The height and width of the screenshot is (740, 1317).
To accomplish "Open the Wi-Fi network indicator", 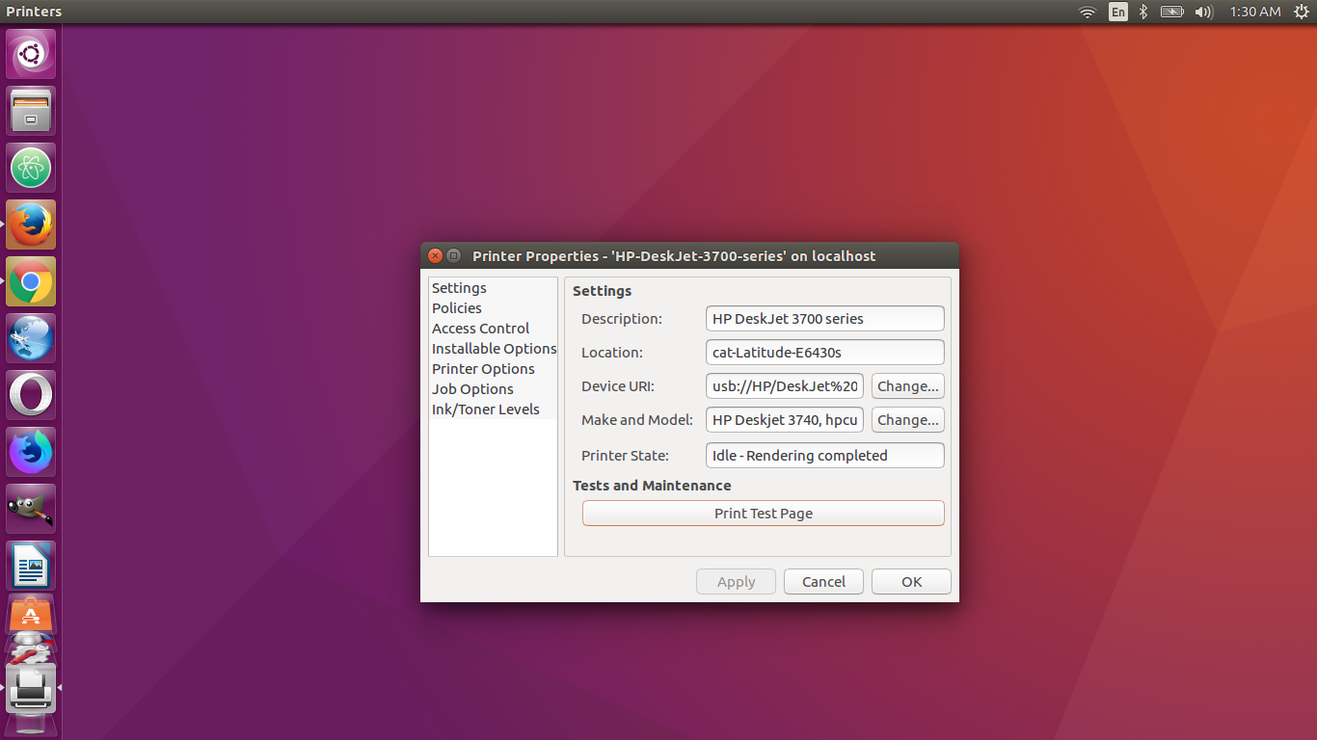I will (1088, 12).
